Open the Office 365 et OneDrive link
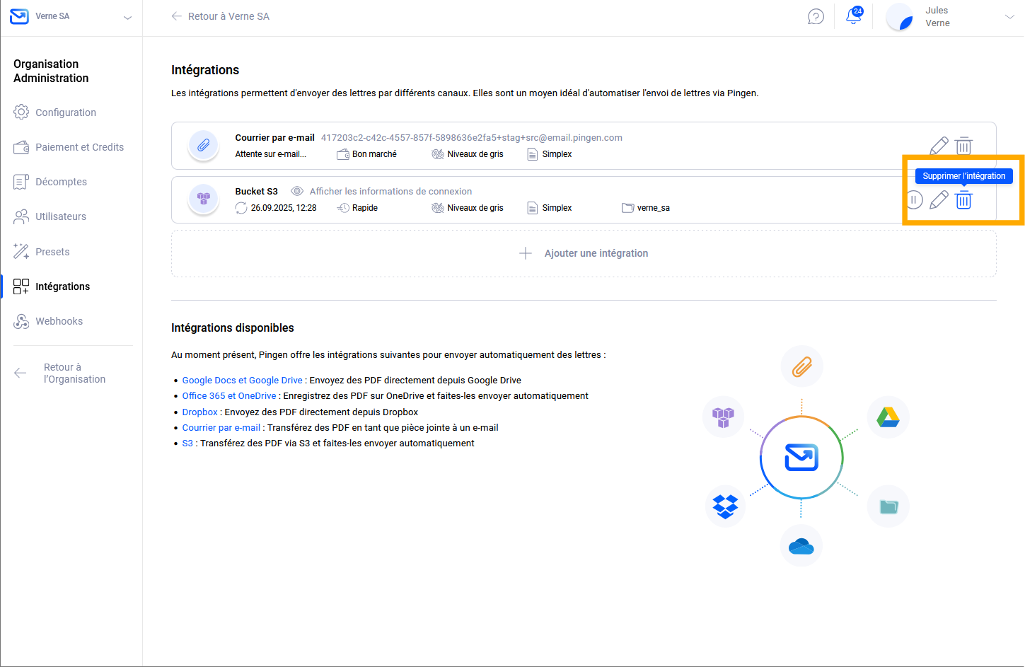This screenshot has height=667, width=1025. 229,396
